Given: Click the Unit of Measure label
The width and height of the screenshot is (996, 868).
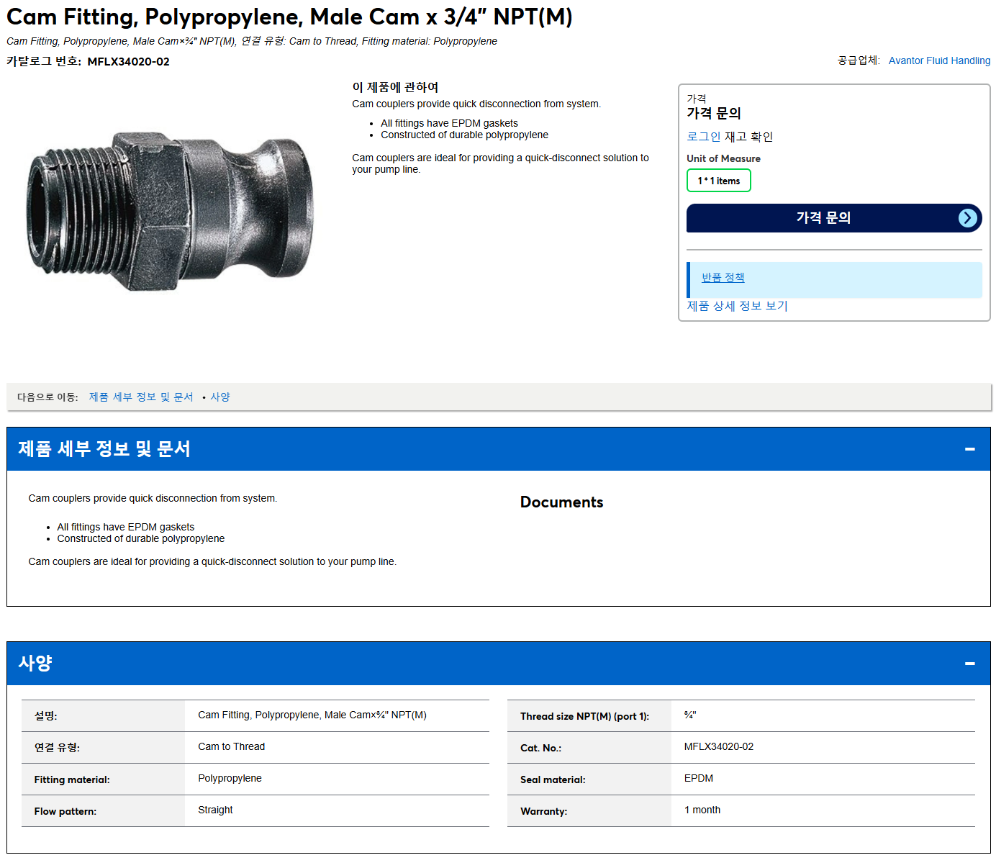Looking at the screenshot, I should pos(723,158).
